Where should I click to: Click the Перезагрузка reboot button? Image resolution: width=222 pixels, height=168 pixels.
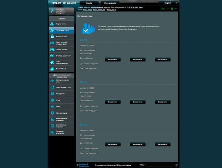(110, 3)
